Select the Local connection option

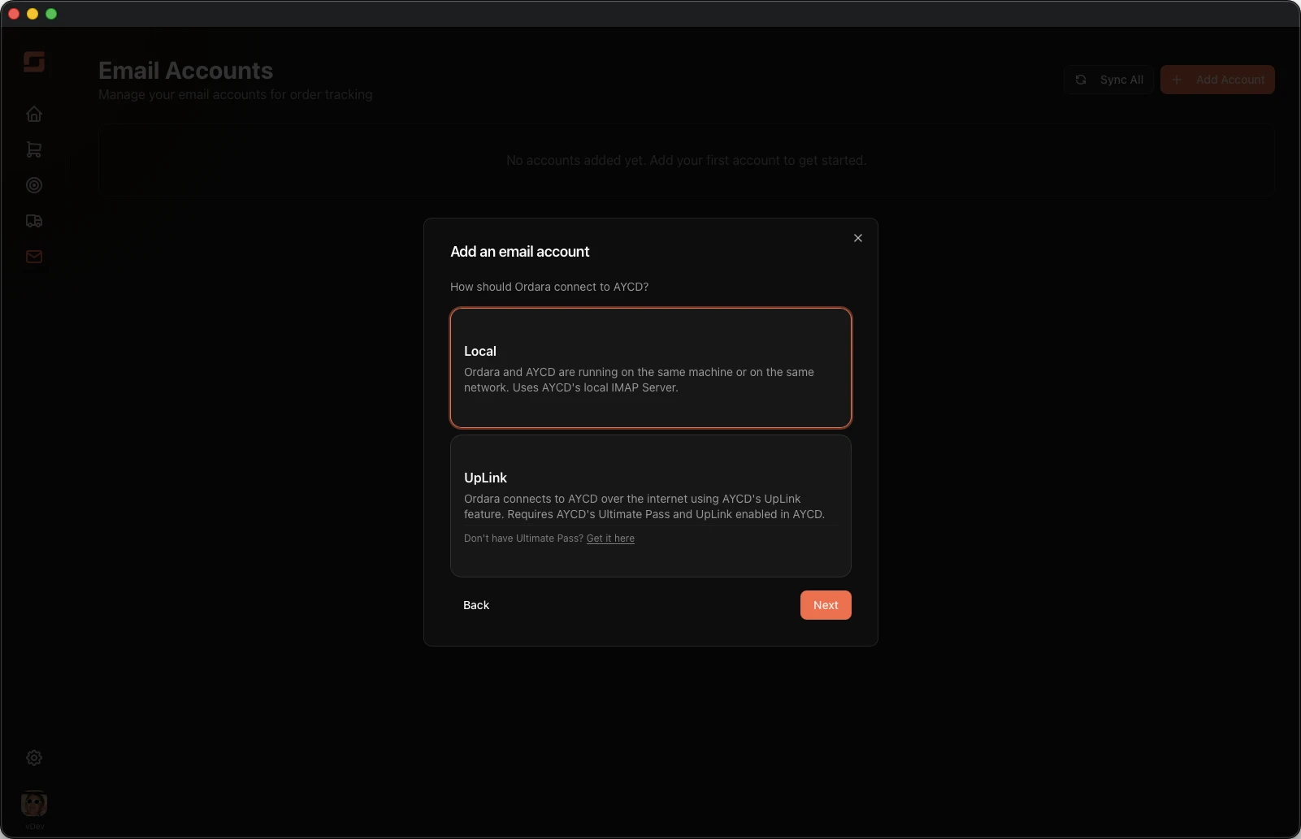point(651,368)
